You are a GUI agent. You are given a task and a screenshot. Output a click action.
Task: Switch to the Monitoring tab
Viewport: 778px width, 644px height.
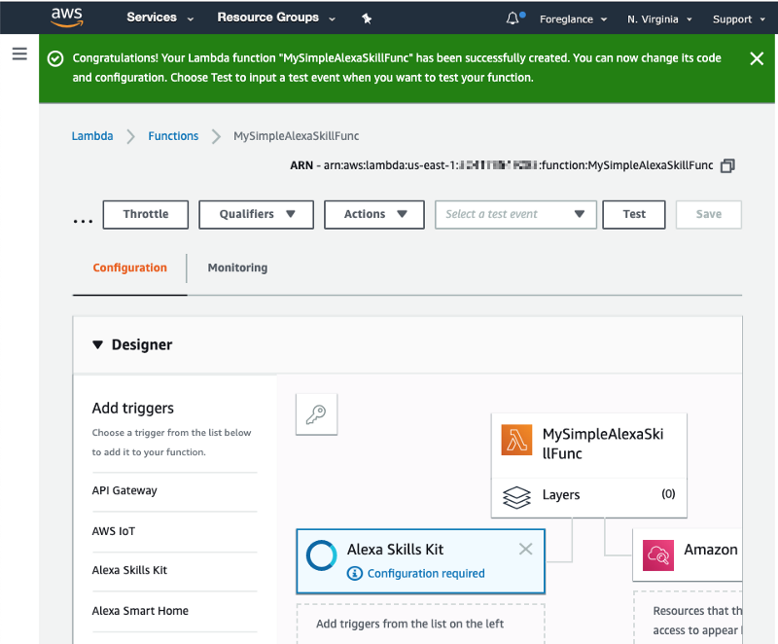236,267
